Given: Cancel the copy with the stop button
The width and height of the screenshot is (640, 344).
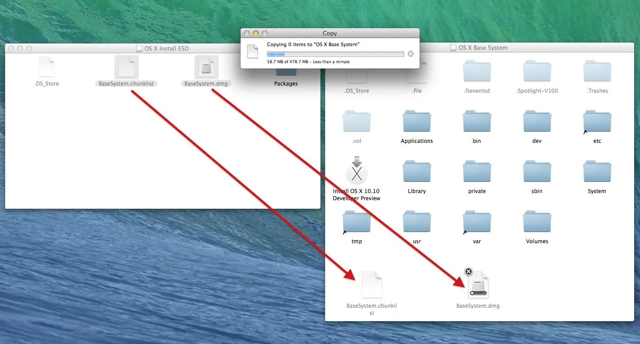Looking at the screenshot, I should [x=410, y=54].
